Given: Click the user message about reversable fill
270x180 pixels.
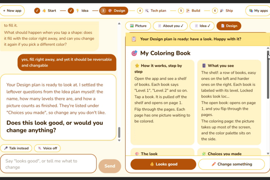Looking at the screenshot, I should click(x=67, y=63).
